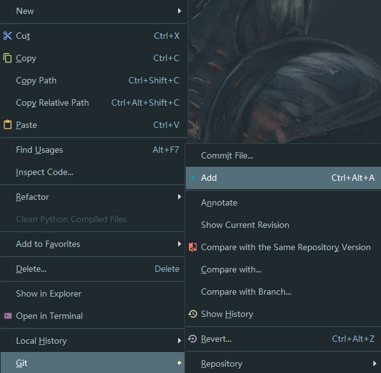Choose Copy Path
This screenshot has height=373, width=381.
[x=94, y=80]
